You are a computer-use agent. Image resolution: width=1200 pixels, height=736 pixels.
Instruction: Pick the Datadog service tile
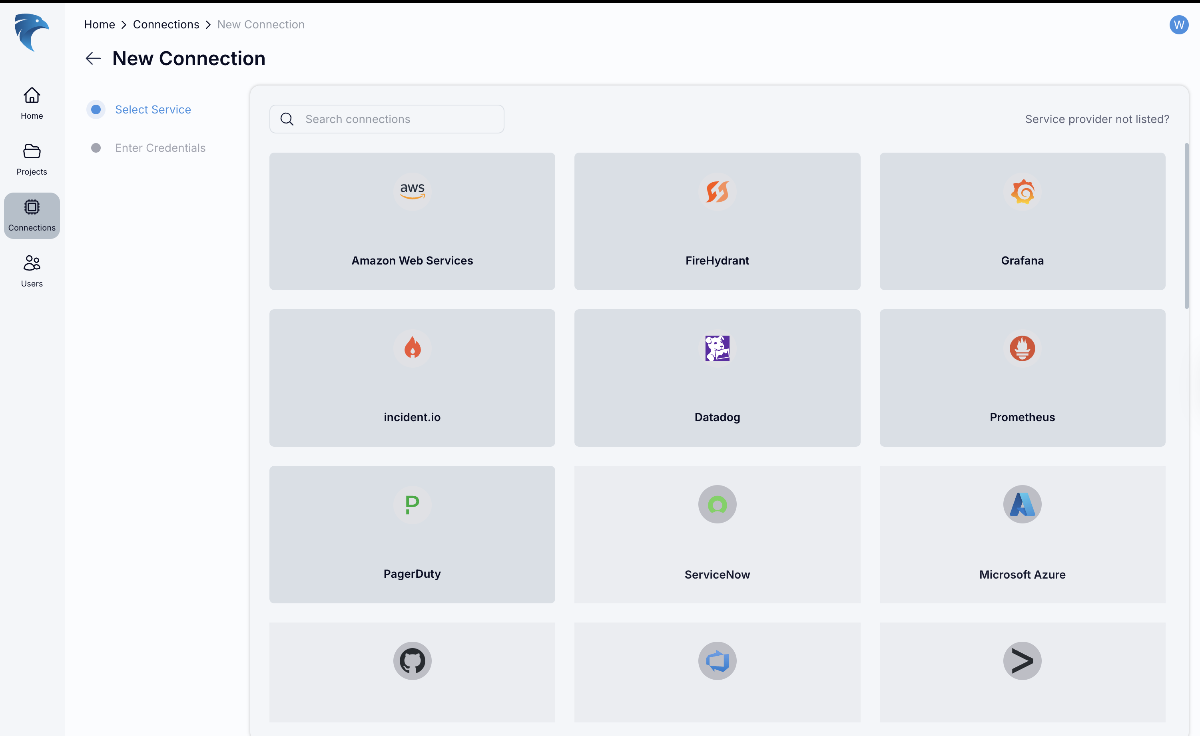point(717,378)
